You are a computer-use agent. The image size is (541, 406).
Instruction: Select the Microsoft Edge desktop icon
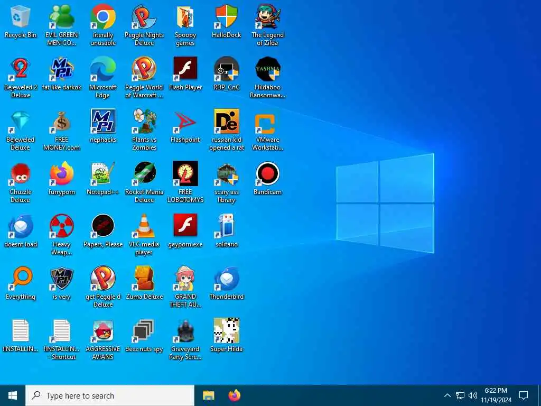click(x=103, y=69)
